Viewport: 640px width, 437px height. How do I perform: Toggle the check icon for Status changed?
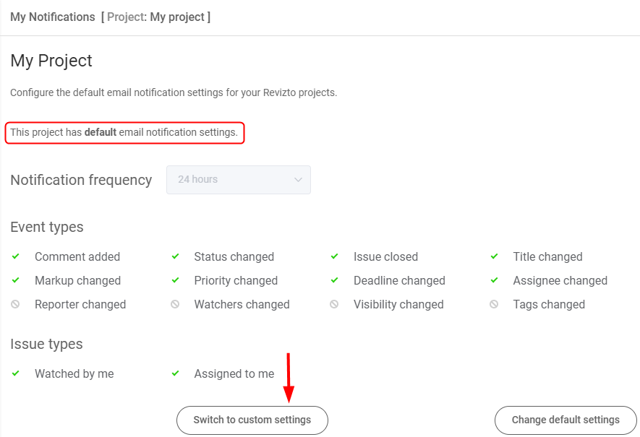(174, 256)
